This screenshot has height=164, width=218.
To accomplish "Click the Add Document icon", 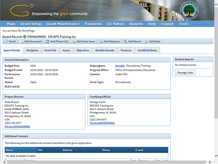I will point(21,41).
